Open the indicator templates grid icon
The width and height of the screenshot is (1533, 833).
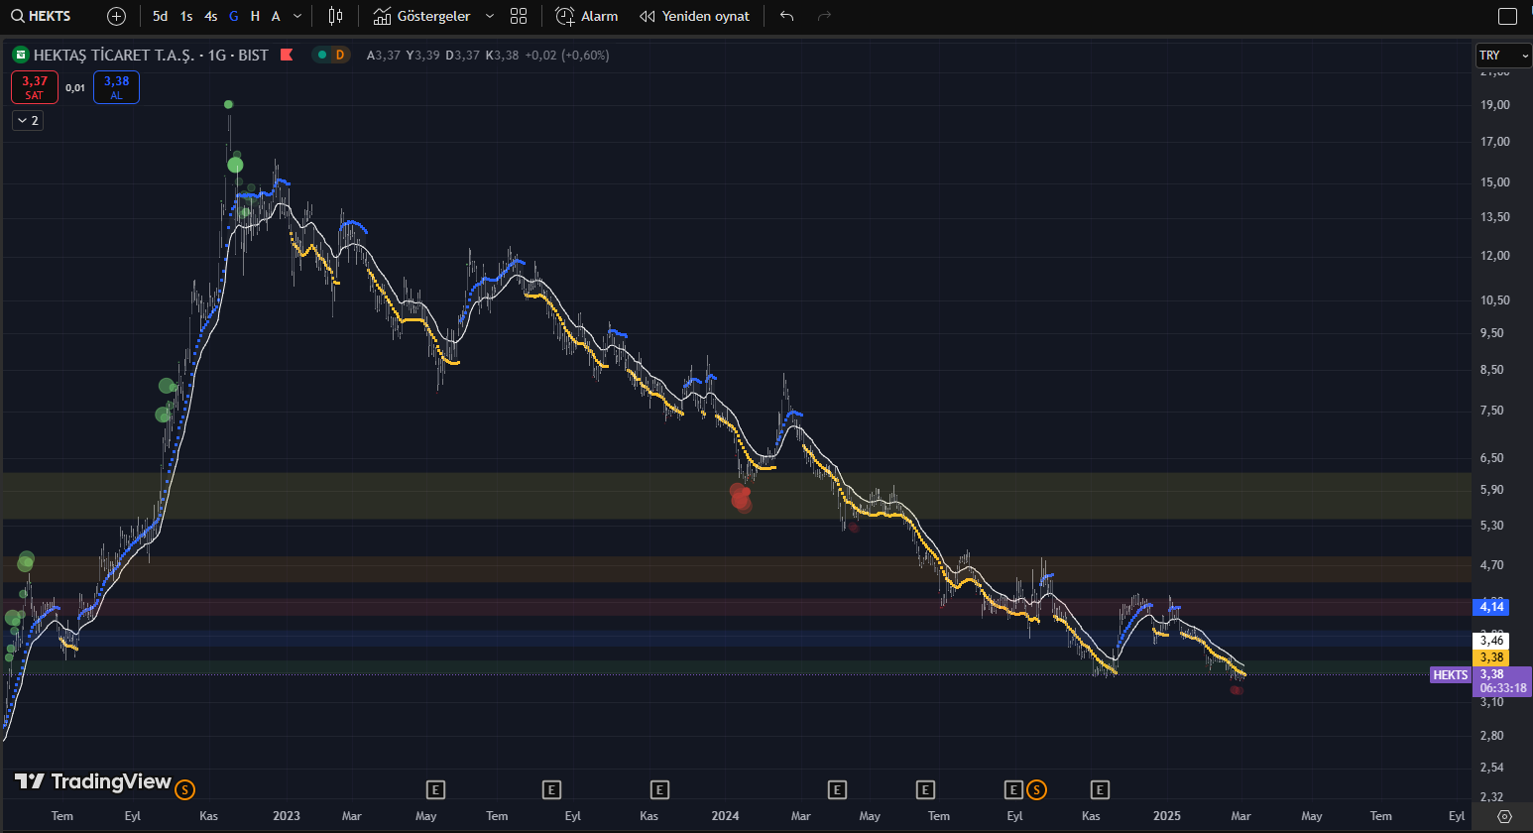[519, 16]
